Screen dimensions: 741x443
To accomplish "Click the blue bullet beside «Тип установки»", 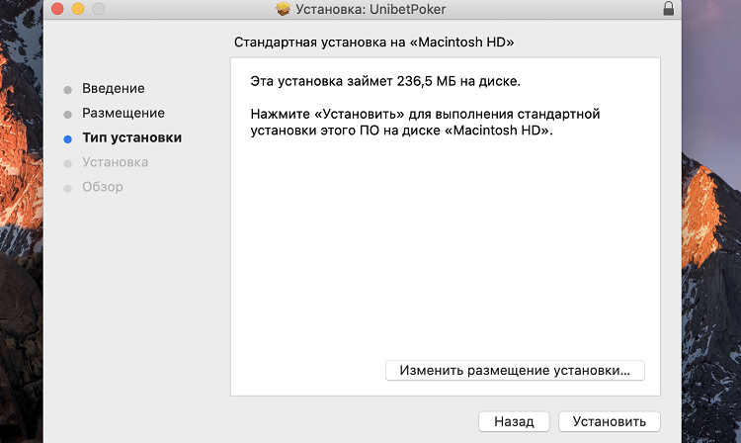I will coord(67,138).
